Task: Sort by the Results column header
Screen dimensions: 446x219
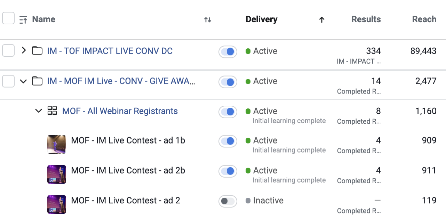Action: coord(366,19)
